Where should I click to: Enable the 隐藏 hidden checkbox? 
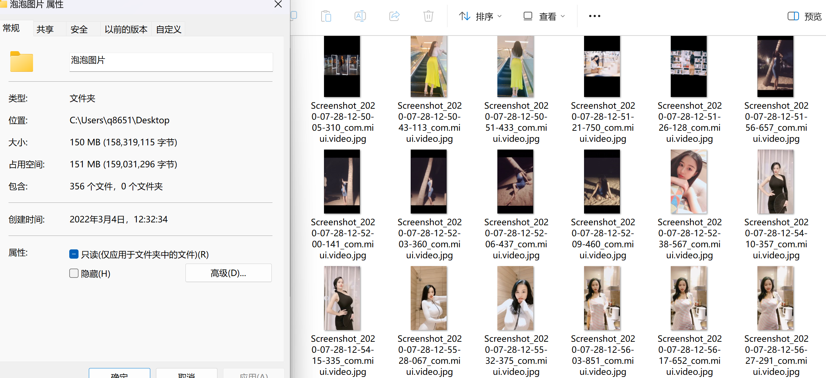pyautogui.click(x=74, y=273)
